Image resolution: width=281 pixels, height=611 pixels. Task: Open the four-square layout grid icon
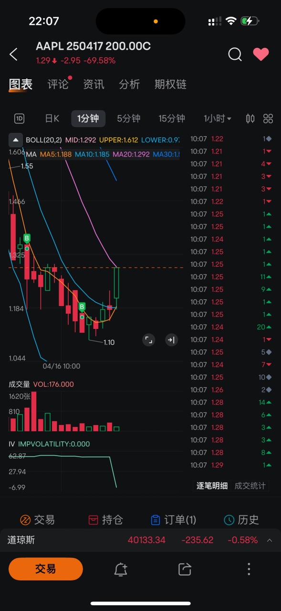(268, 119)
